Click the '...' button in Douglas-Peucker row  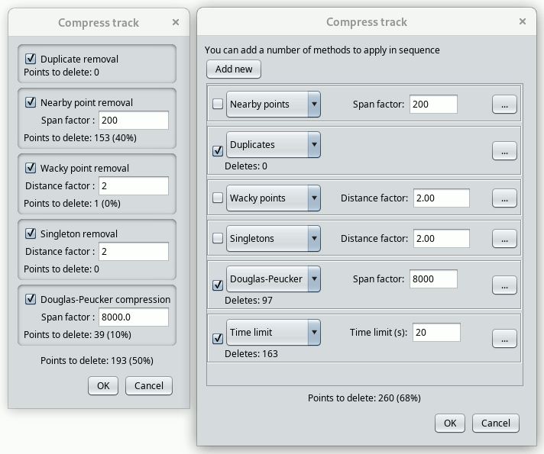(504, 285)
